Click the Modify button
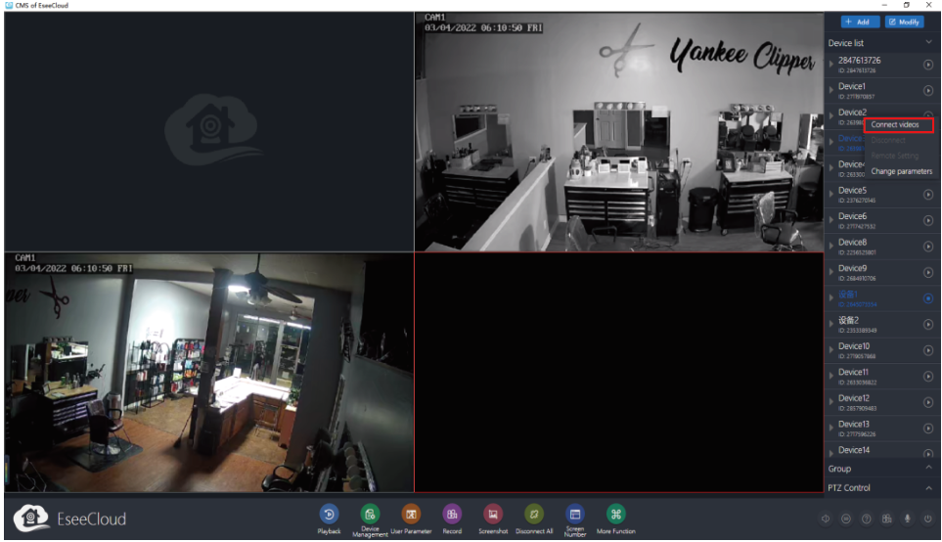 [905, 22]
